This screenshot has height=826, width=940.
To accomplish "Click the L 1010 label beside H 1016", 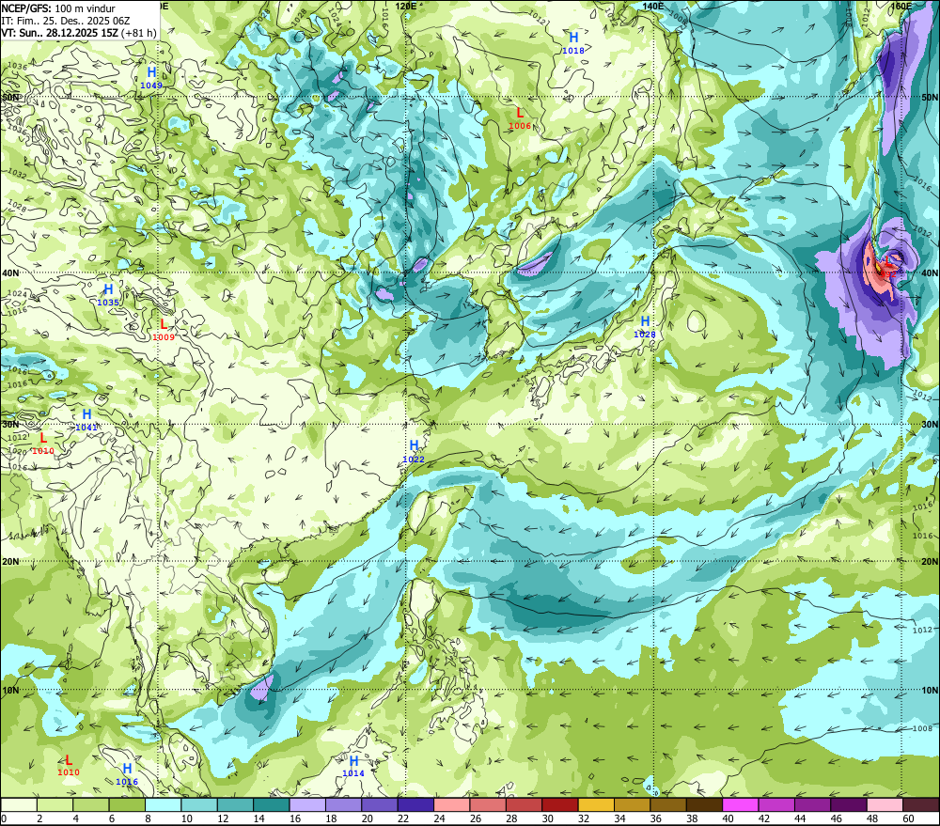I will [x=69, y=766].
